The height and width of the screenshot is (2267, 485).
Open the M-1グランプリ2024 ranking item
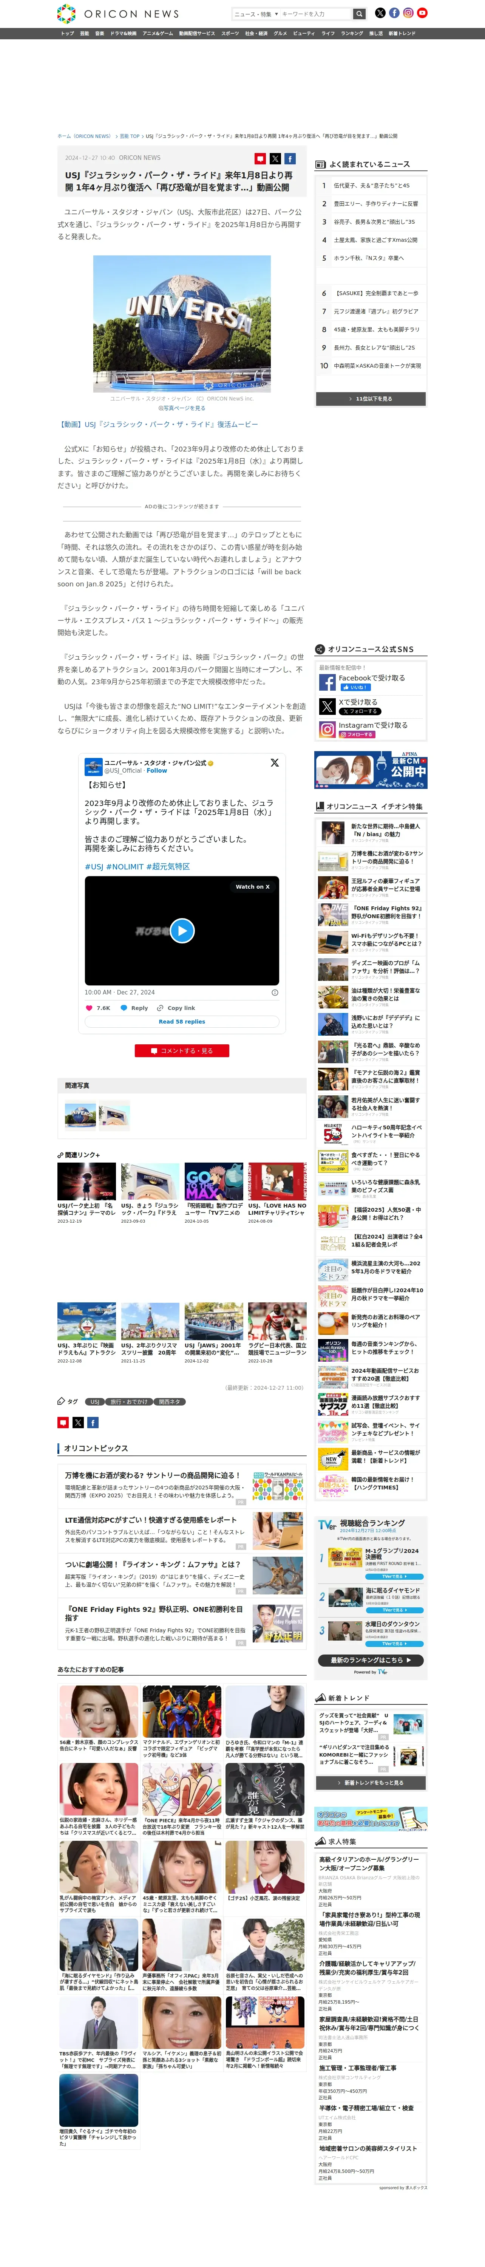click(371, 1563)
